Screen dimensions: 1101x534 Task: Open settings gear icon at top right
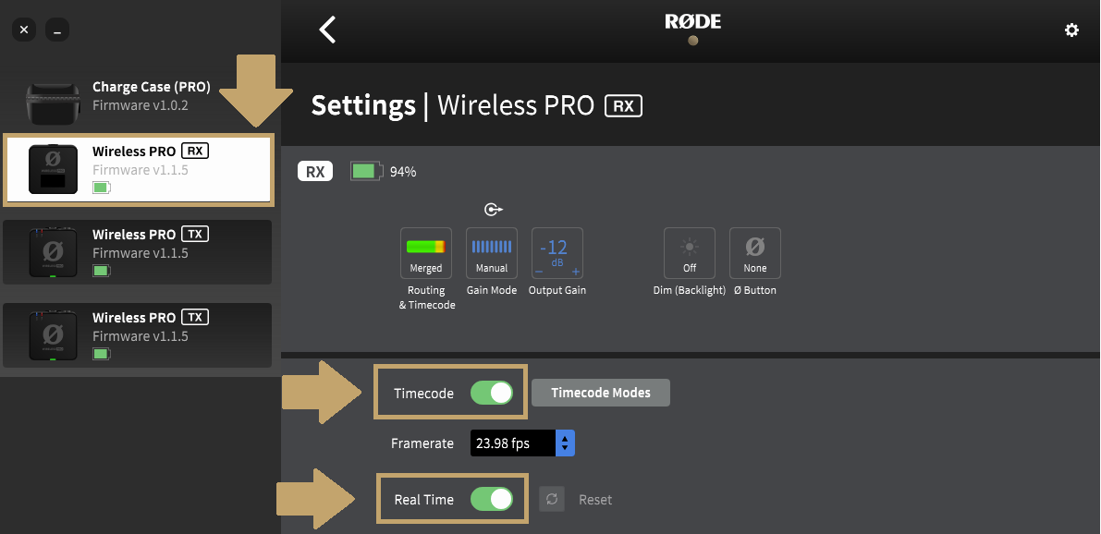click(x=1071, y=30)
